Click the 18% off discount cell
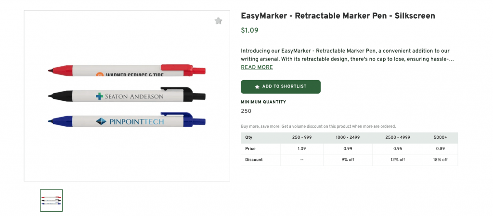 (x=440, y=160)
